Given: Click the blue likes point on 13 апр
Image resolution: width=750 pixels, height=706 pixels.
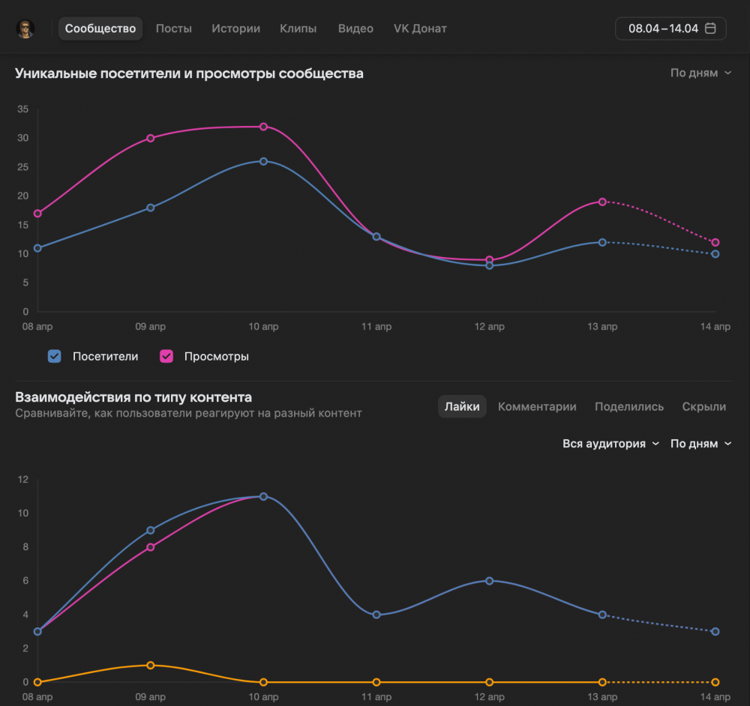Looking at the screenshot, I should [x=603, y=615].
